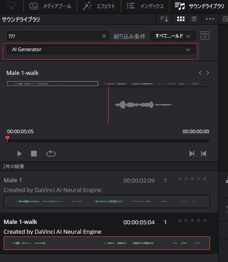Switch to list view
The width and height of the screenshot is (228, 262).
pos(193,19)
